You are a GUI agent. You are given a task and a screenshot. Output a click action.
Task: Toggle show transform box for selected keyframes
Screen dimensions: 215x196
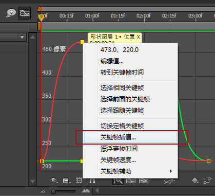79,181
